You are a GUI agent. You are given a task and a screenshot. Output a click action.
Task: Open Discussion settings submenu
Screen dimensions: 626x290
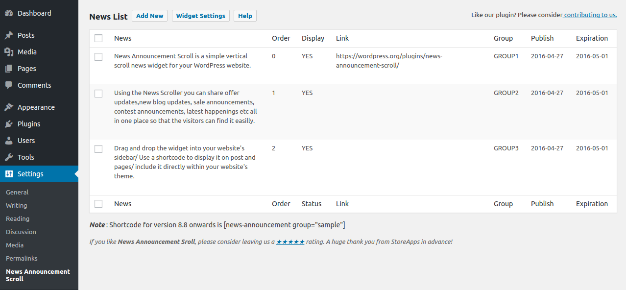21,232
